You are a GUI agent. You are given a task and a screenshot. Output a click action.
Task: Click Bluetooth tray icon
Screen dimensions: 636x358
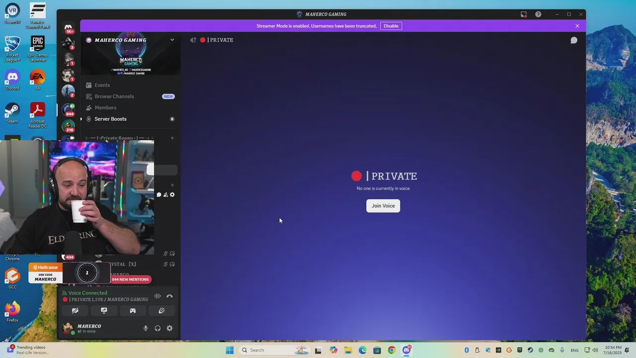(x=467, y=350)
